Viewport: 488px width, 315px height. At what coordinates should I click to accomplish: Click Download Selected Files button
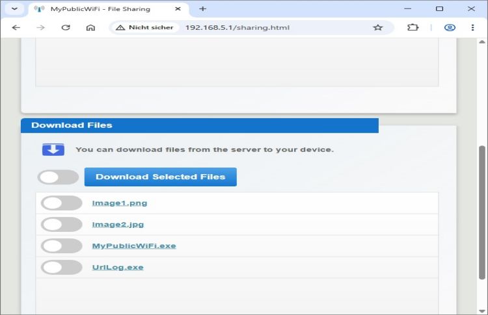pyautogui.click(x=160, y=177)
